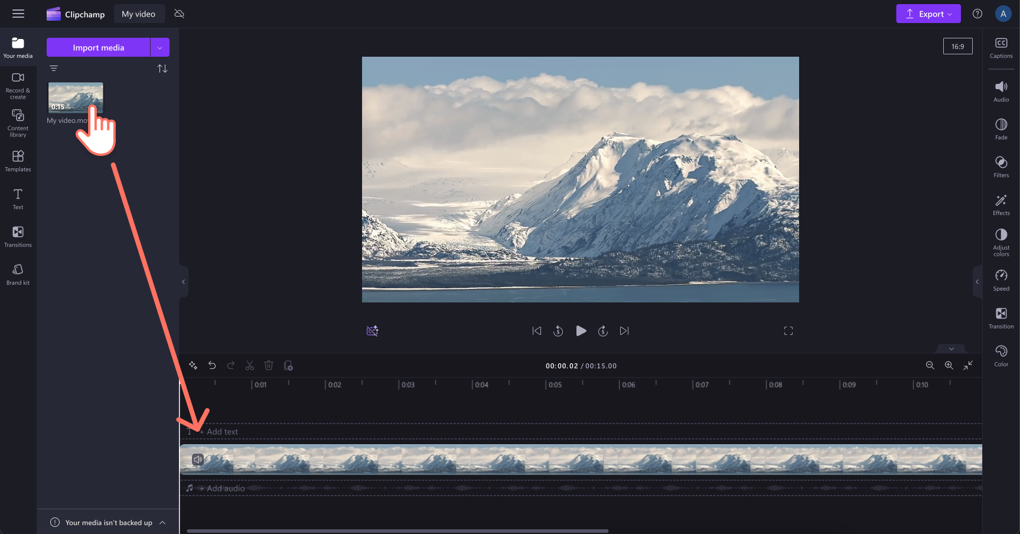Open the Brand kit tab
The height and width of the screenshot is (534, 1020).
(18, 275)
